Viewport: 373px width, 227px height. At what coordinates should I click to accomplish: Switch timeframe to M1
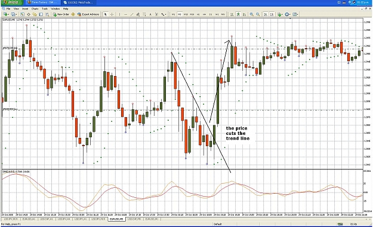[x=174, y=14]
